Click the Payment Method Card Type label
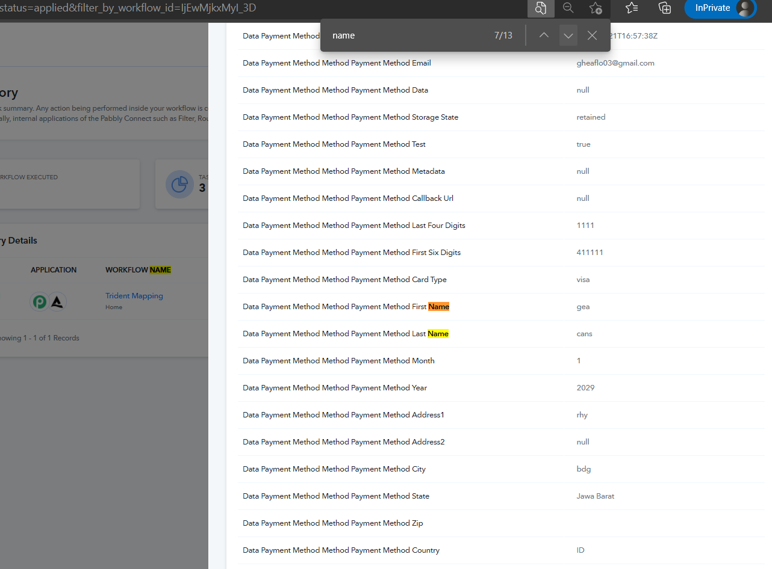Image resolution: width=772 pixels, height=569 pixels. 344,280
